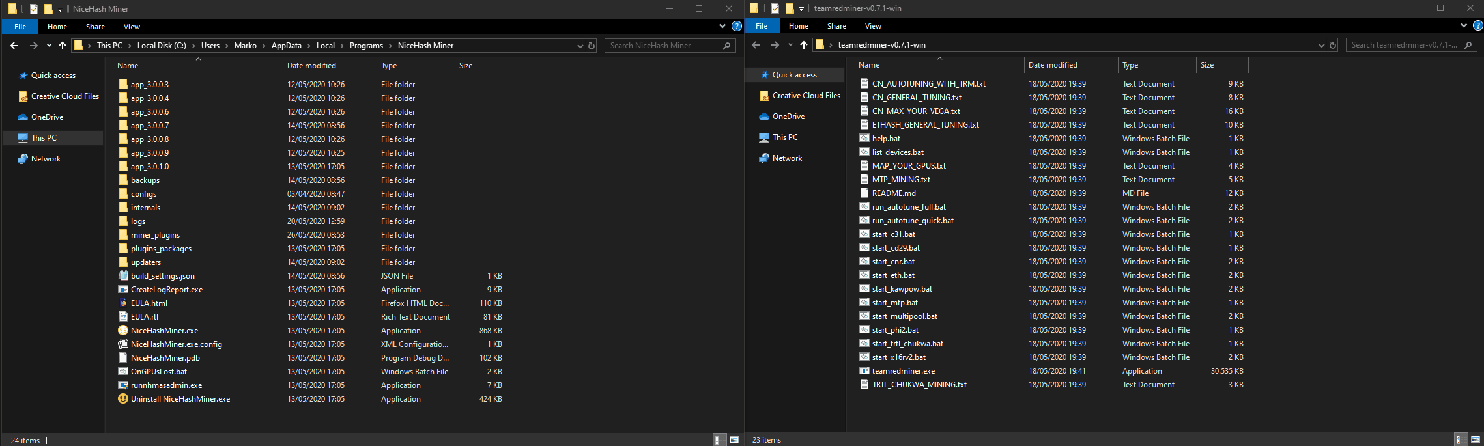1484x446 pixels.
Task: Open Home tab in teamredminer window
Action: (799, 26)
